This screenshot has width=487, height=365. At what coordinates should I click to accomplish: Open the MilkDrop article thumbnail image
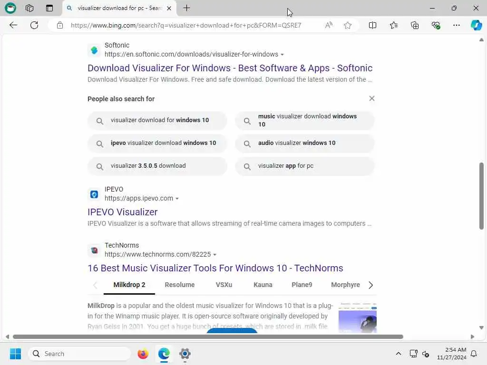pos(358,318)
